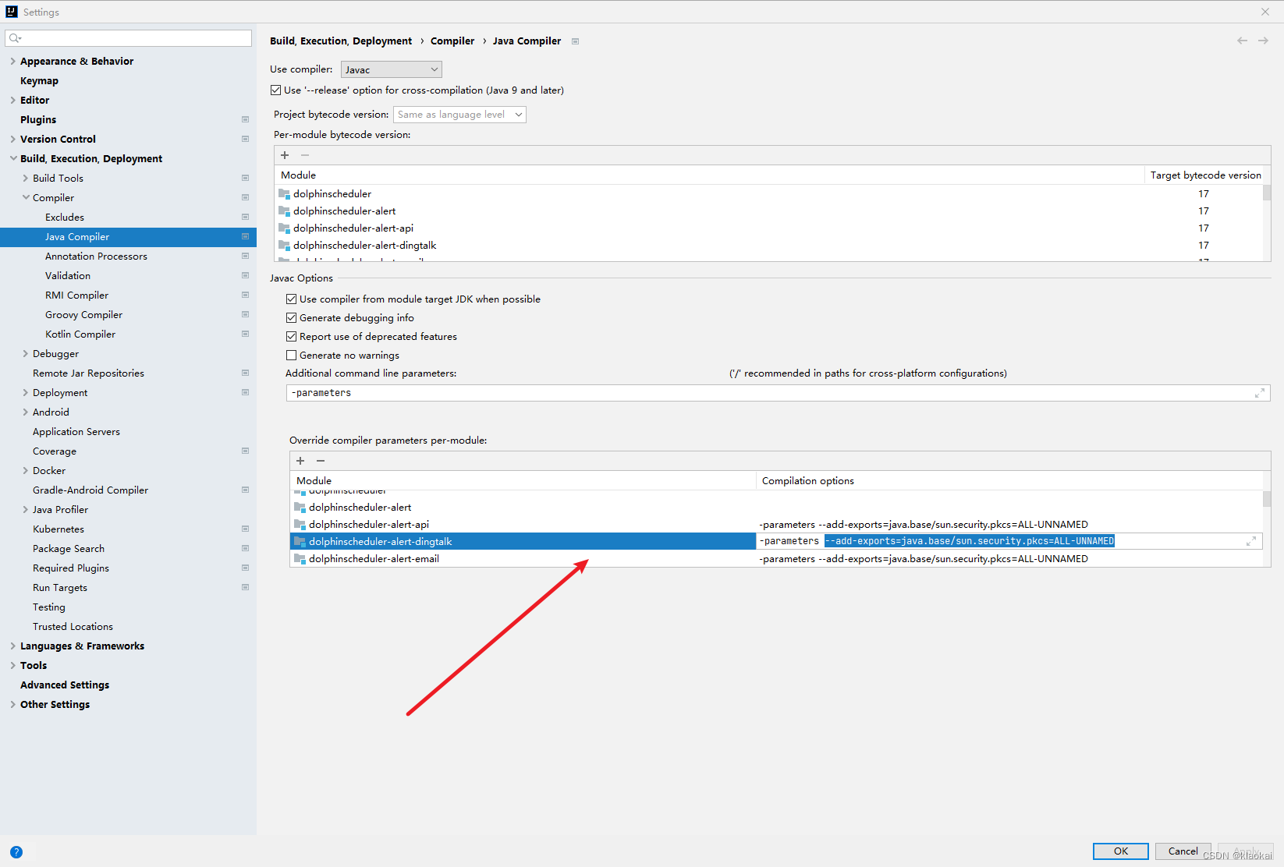Click project-level icon beside Gradle-Android Compiler

245,490
